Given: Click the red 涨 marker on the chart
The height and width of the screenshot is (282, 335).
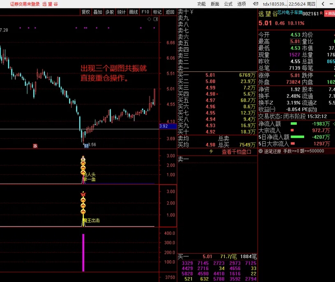Looking at the screenshot, I should pos(35,146).
